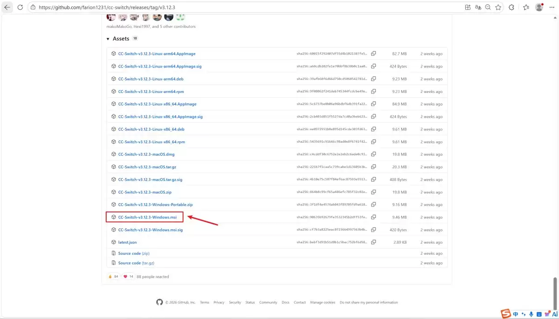This screenshot has height=319, width=559.
Task: Download CC-Switch-v3.12.3-Windows-Portable.zip
Action: coord(156,204)
